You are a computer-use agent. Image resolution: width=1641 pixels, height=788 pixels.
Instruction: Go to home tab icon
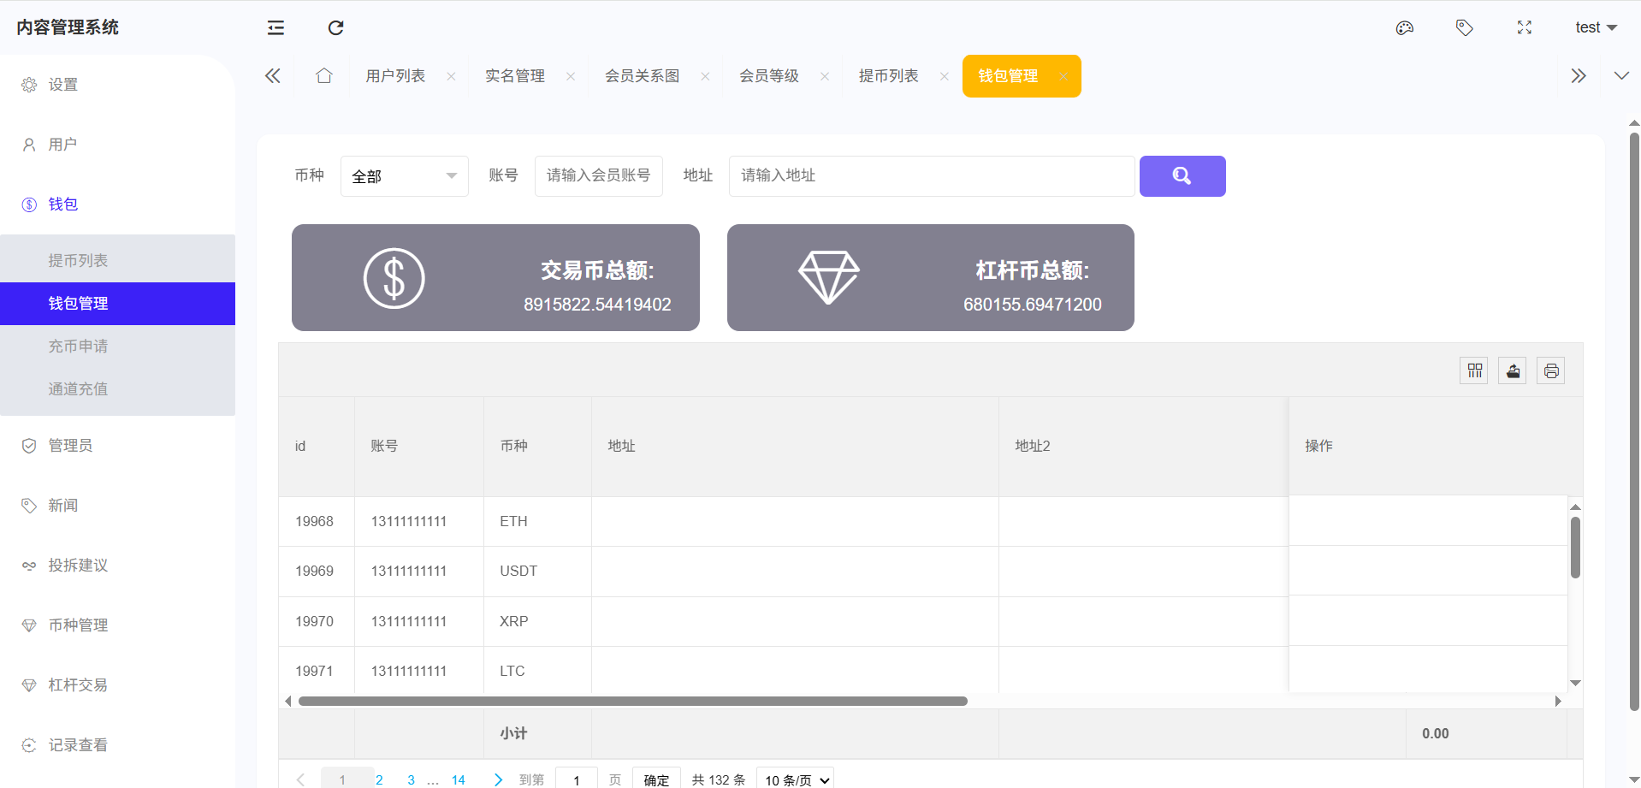click(323, 76)
